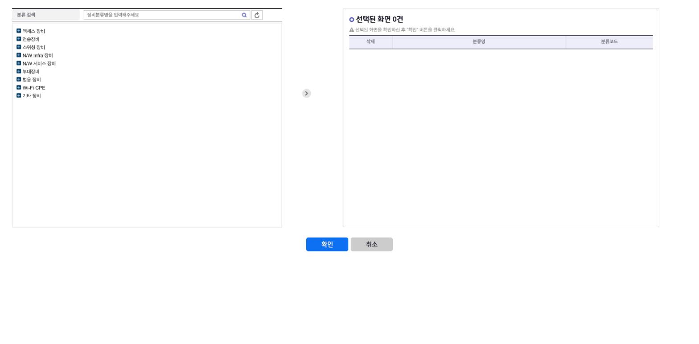Select the N/W 서비스 장비 label
699x344 pixels.
[39, 63]
